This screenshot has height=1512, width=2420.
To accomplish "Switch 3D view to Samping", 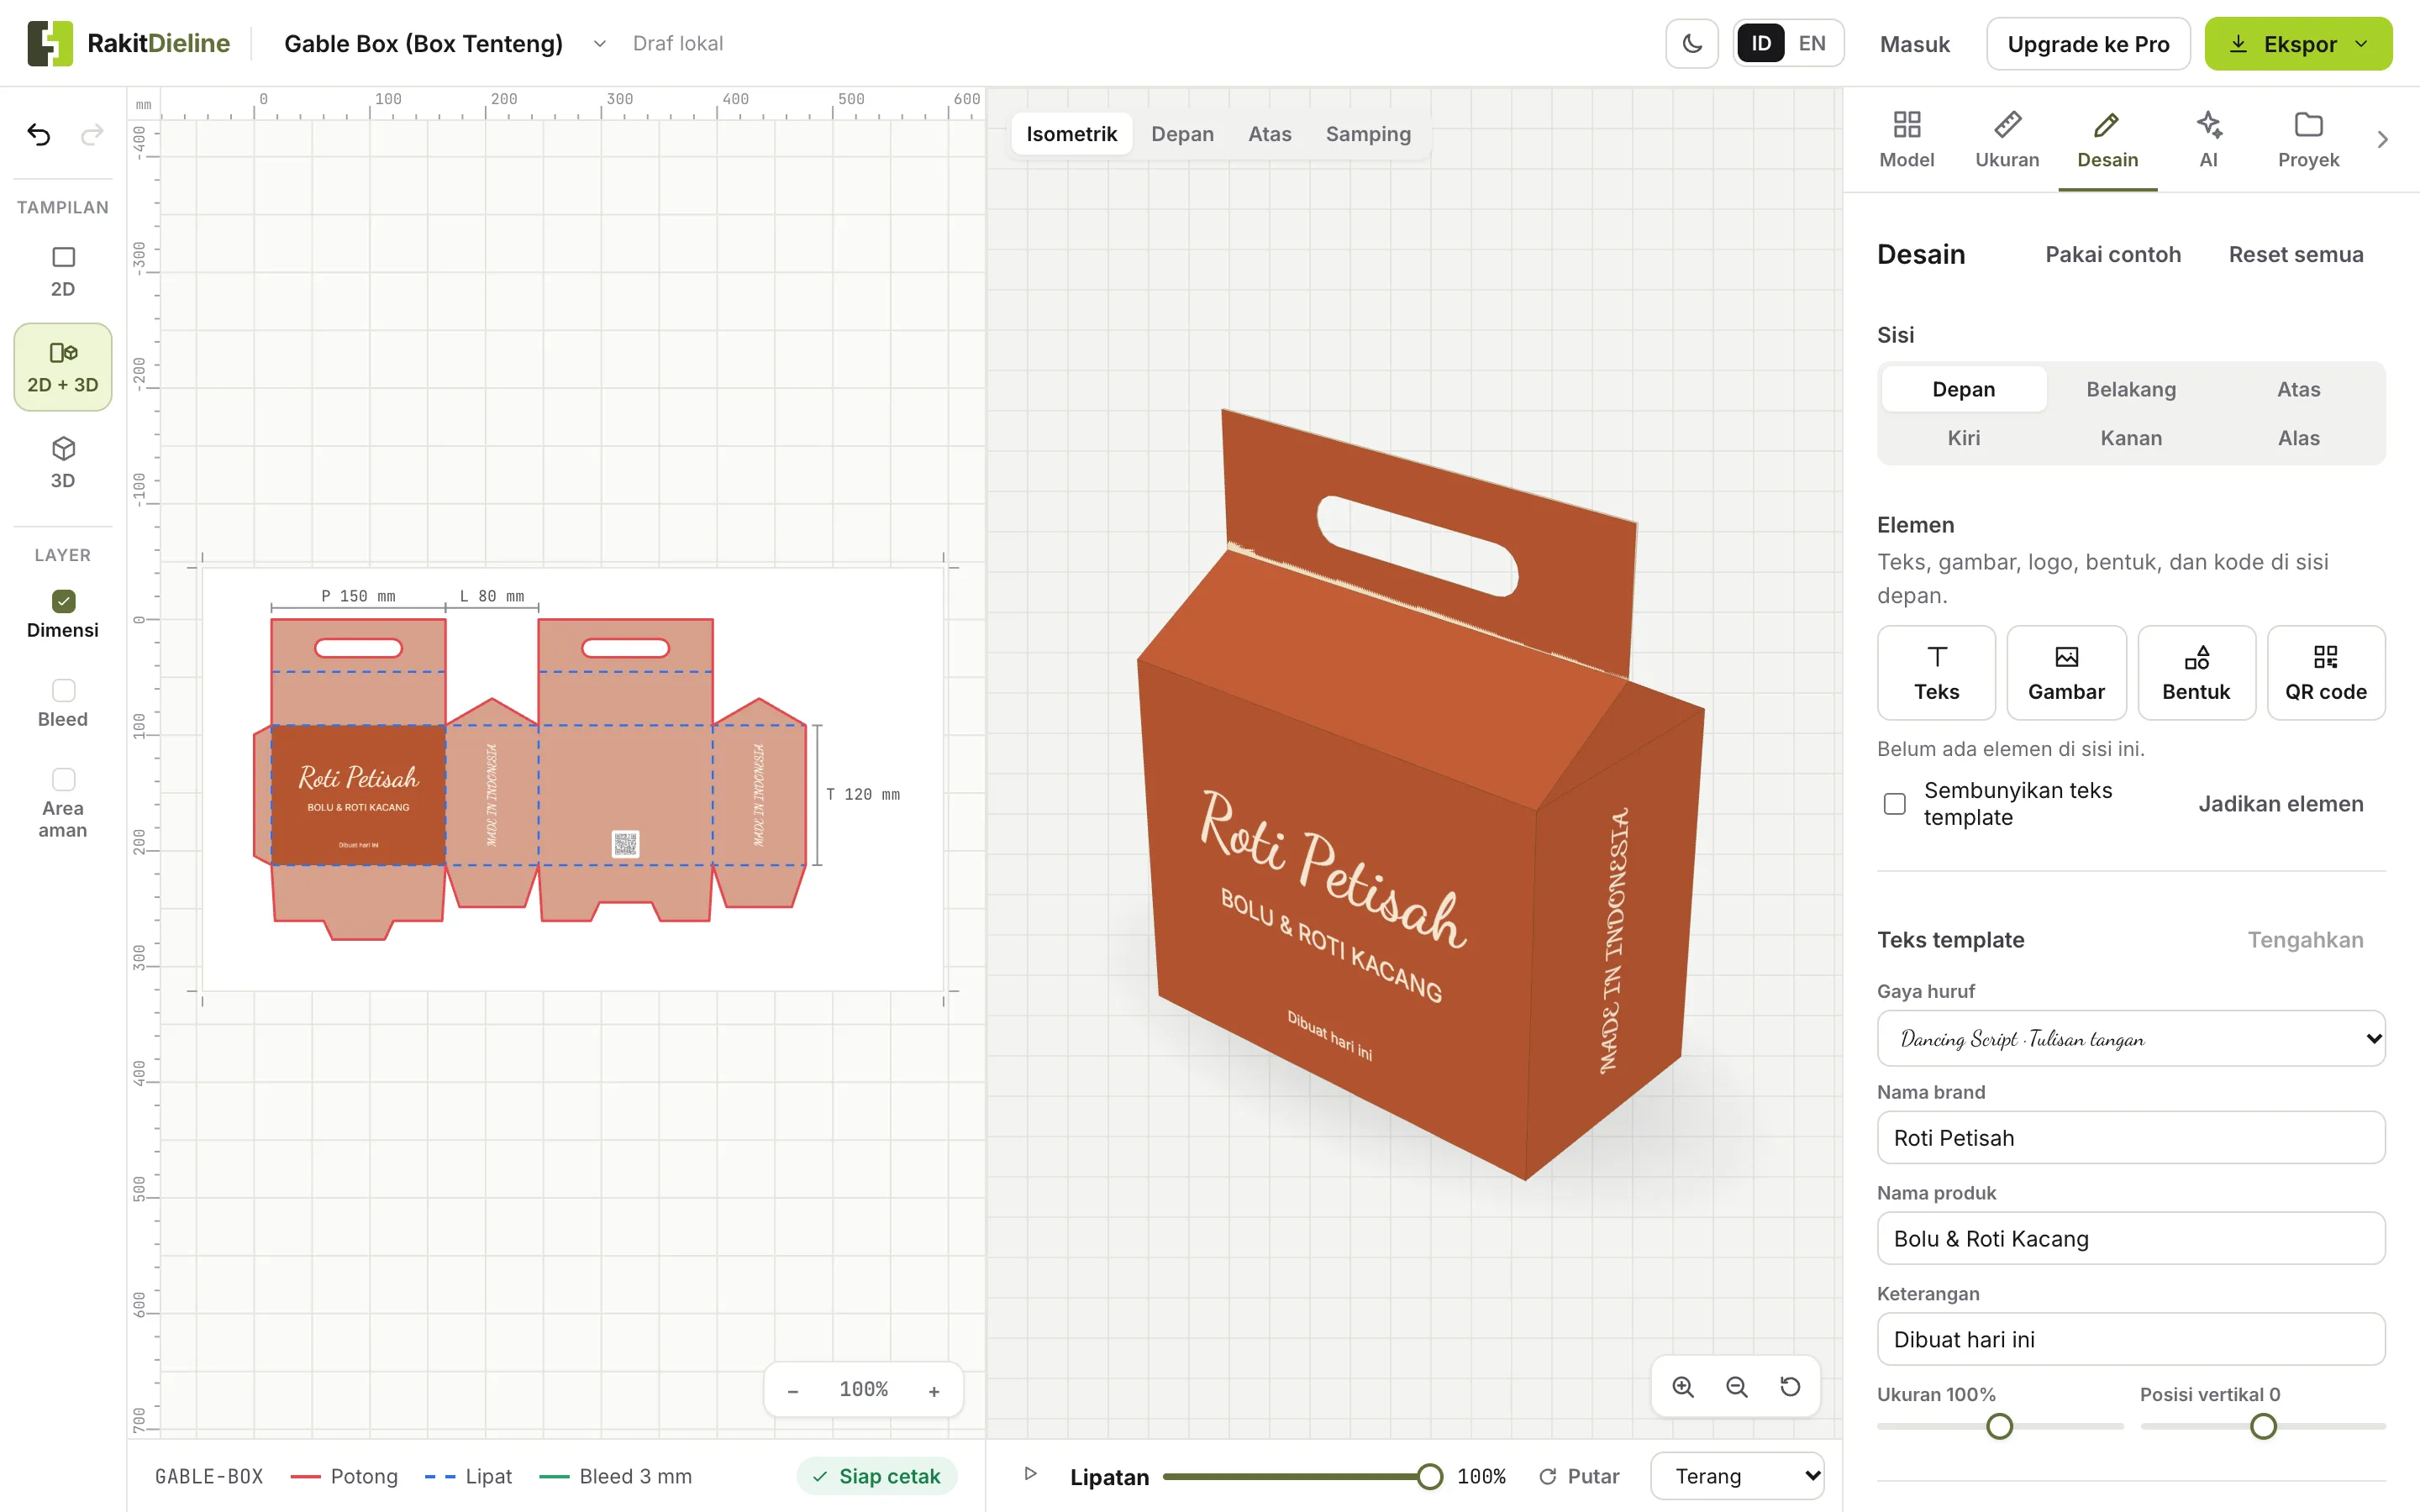I will [1367, 134].
